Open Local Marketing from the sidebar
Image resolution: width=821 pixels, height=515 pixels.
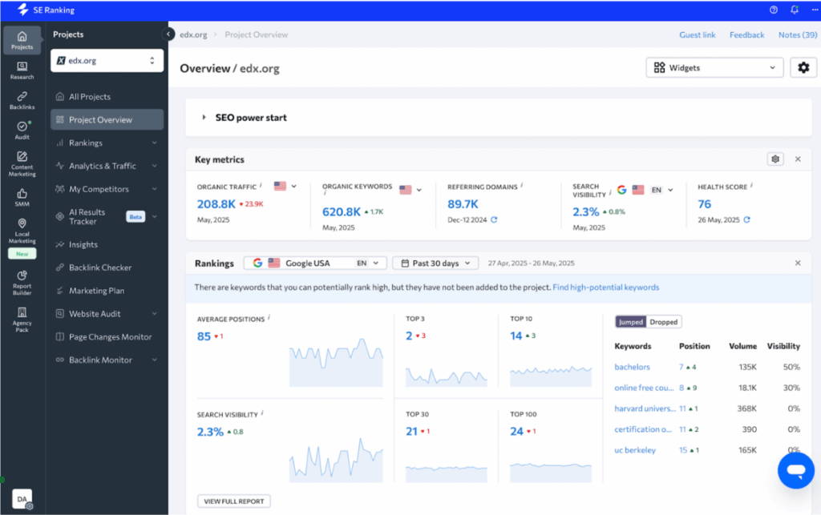(x=22, y=227)
